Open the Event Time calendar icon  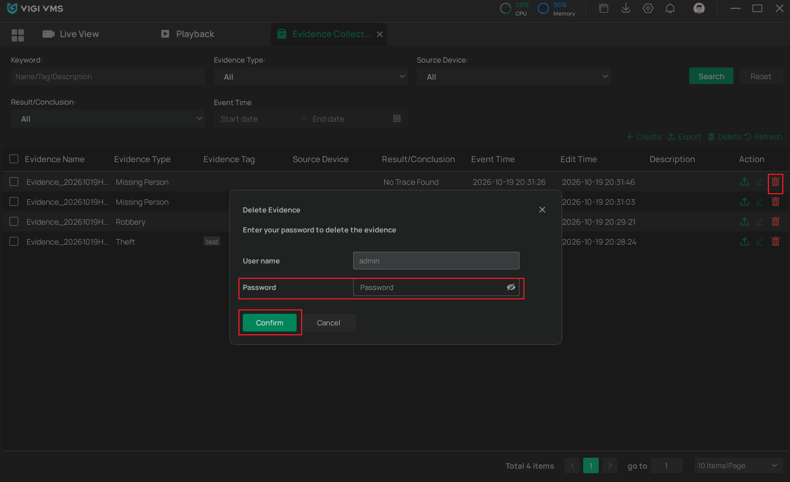[x=397, y=119]
